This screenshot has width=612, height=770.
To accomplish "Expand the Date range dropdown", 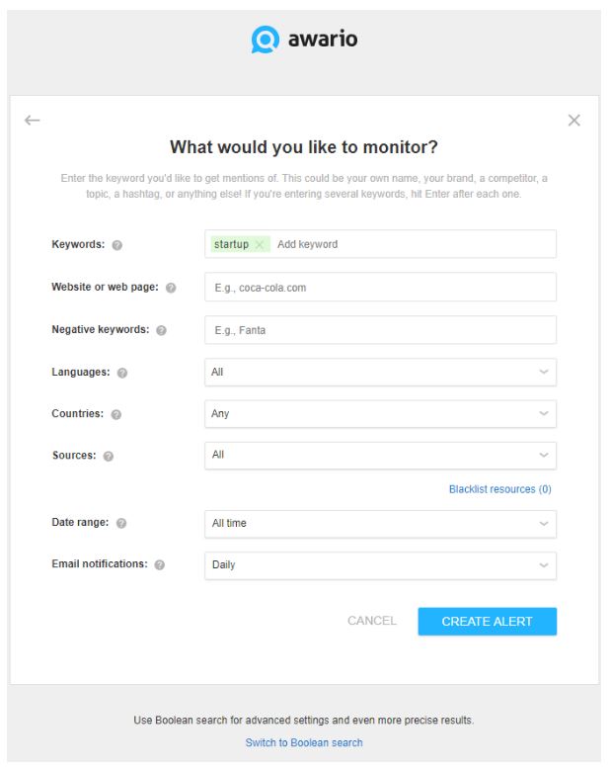I will pyautogui.click(x=380, y=524).
